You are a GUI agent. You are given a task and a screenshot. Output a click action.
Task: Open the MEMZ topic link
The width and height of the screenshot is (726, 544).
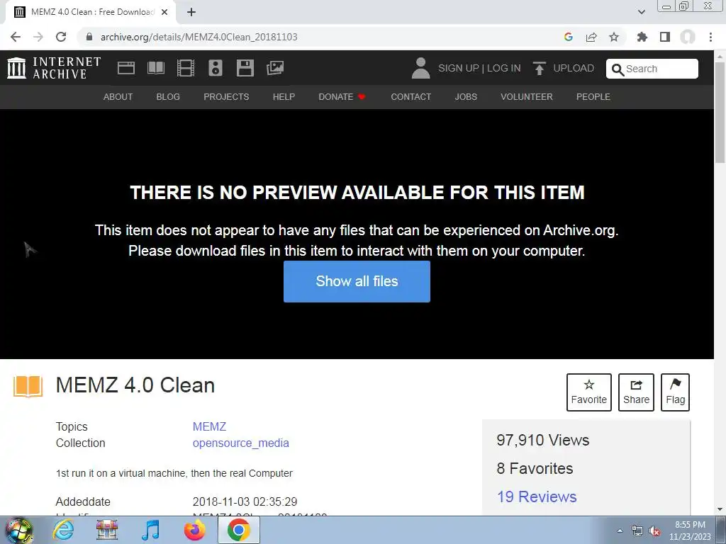click(x=209, y=426)
